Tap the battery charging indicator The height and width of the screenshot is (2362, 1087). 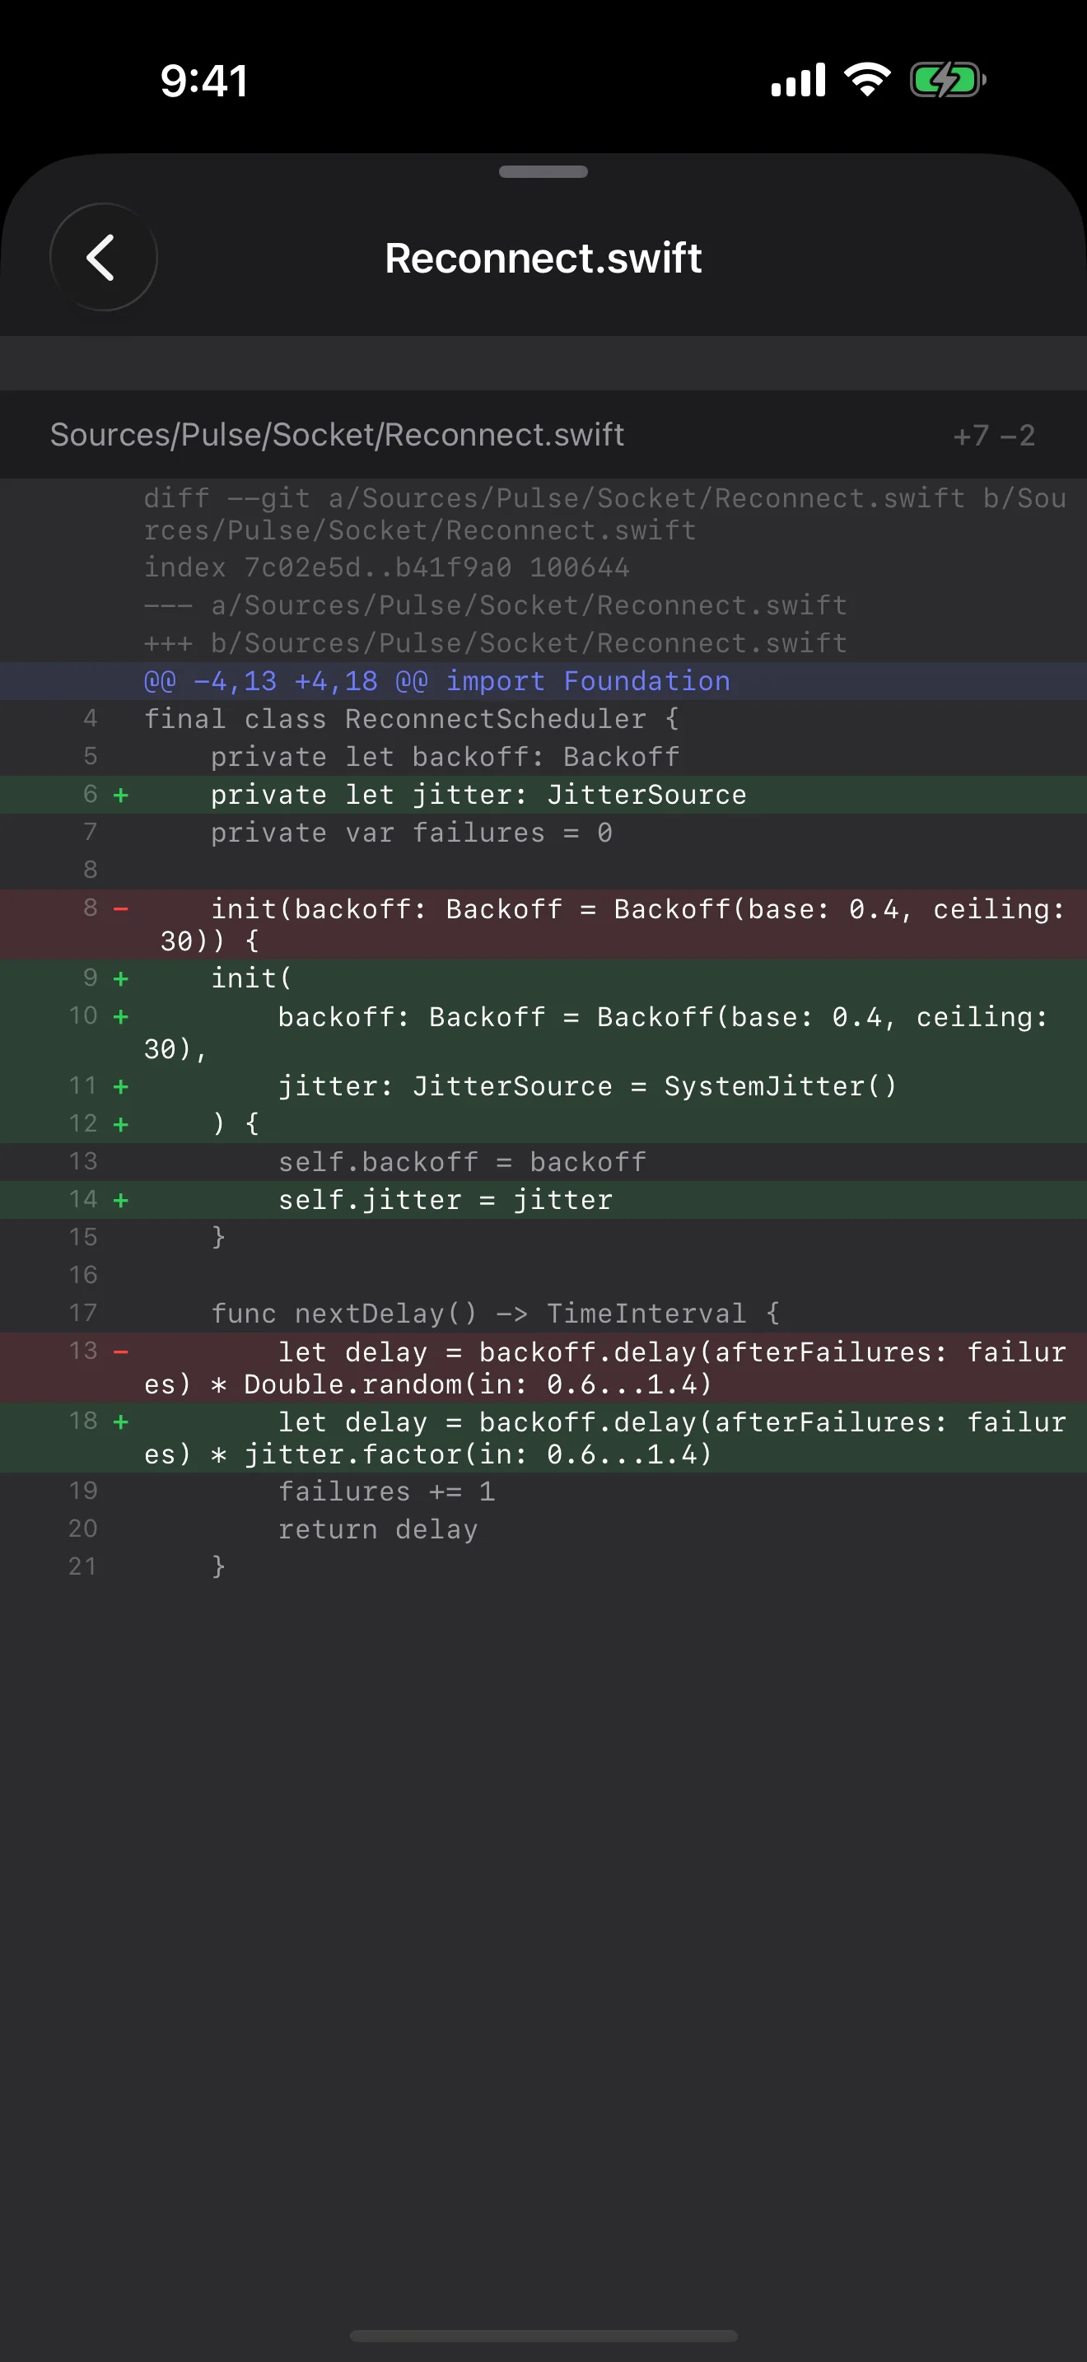(948, 80)
